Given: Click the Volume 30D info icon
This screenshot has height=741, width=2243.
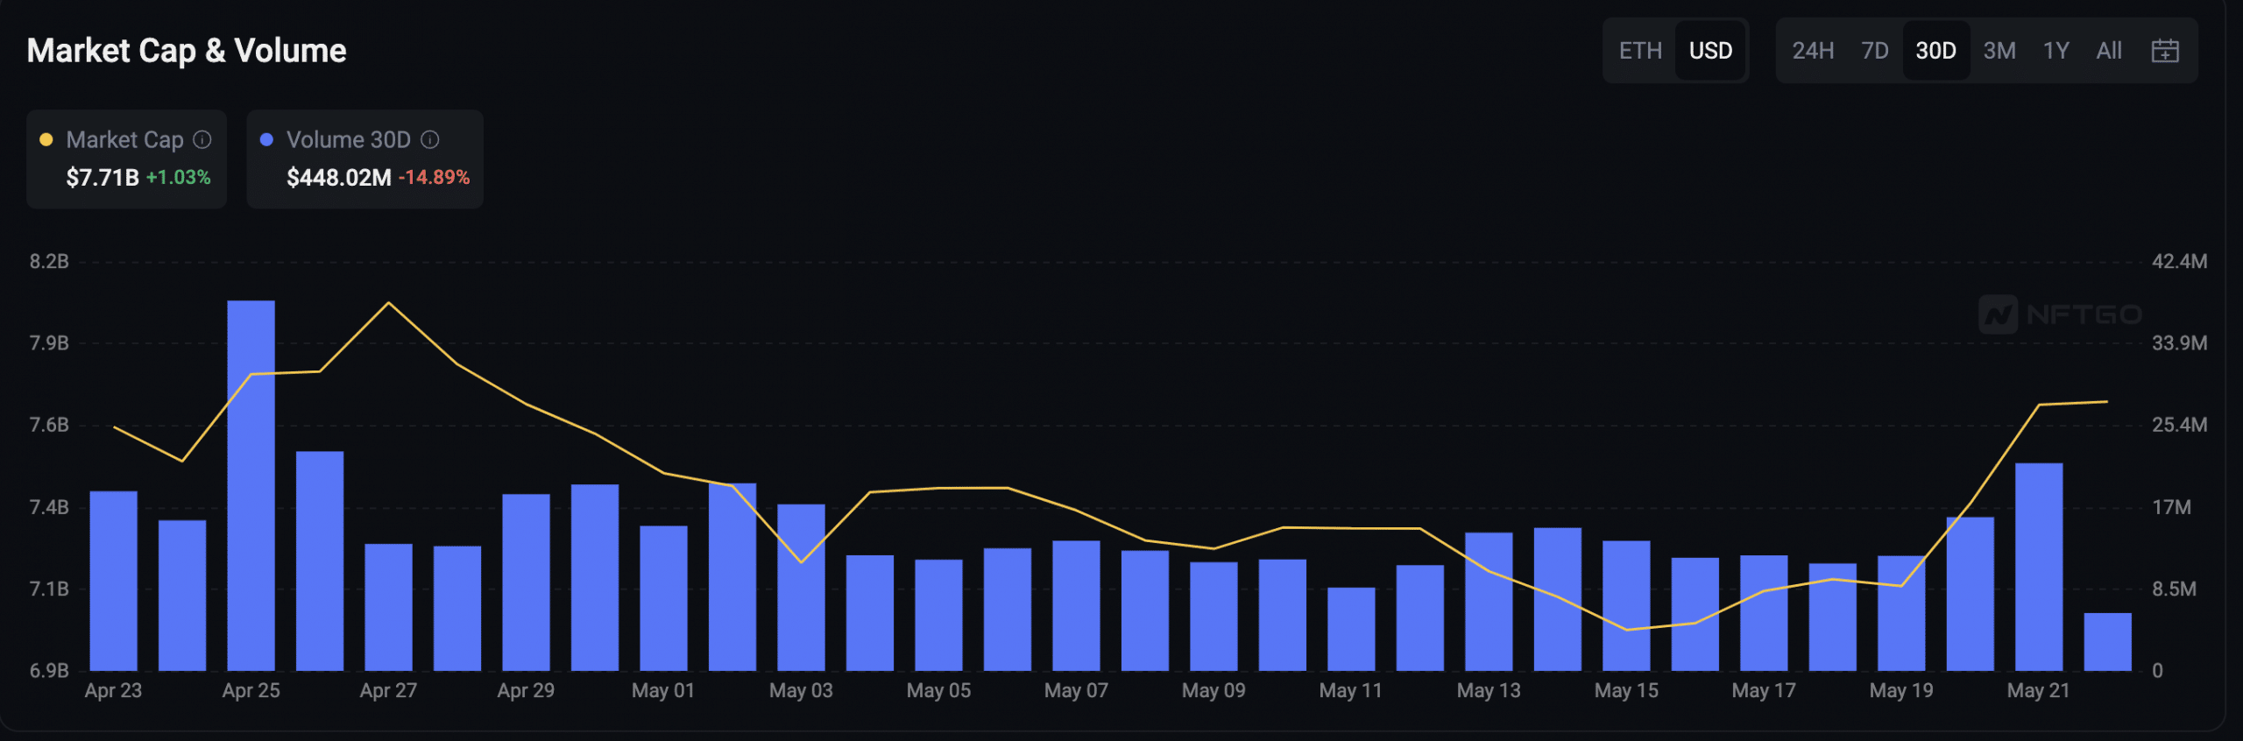Looking at the screenshot, I should pyautogui.click(x=430, y=140).
